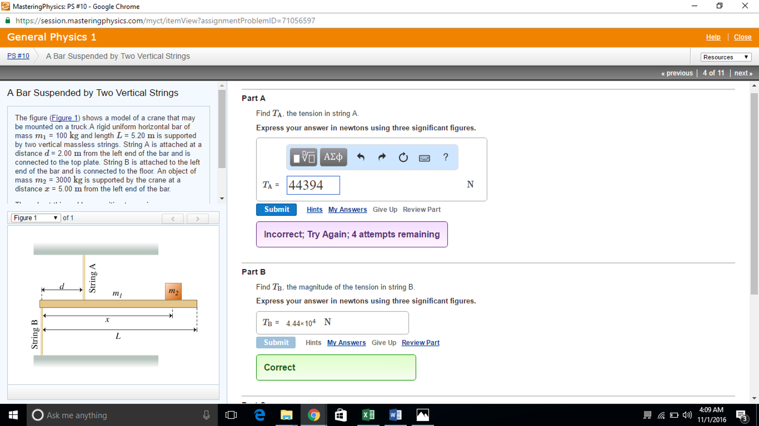
Task: Open the Action Center notifications icon
Action: point(742,416)
